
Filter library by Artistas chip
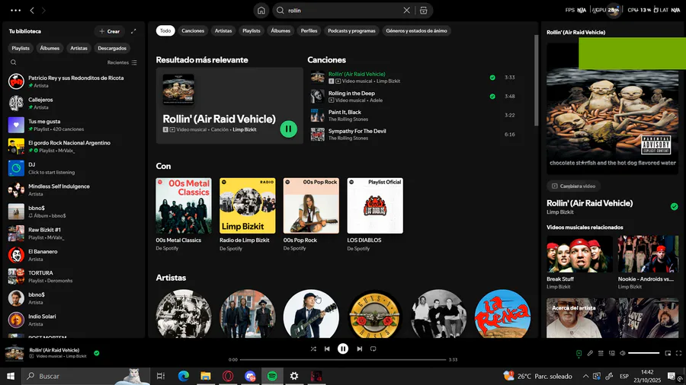pos(79,48)
